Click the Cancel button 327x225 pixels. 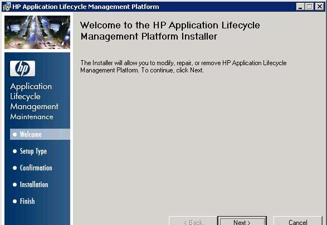(x=298, y=221)
